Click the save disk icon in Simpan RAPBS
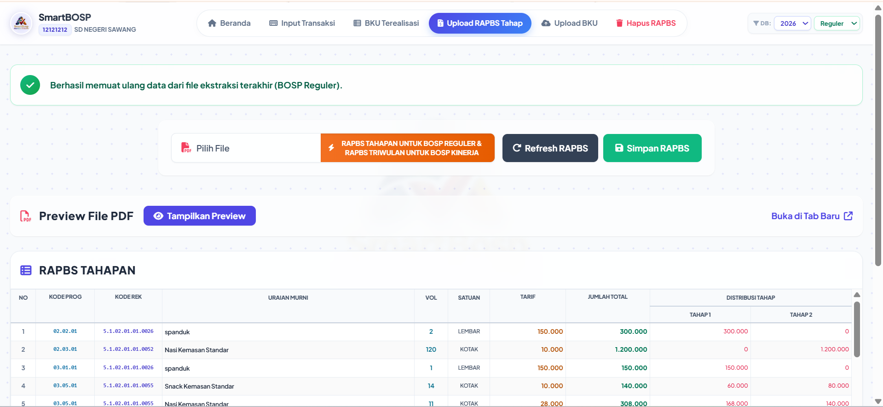This screenshot has width=883, height=407. tap(619, 148)
